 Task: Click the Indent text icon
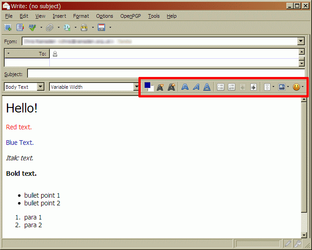[253, 87]
